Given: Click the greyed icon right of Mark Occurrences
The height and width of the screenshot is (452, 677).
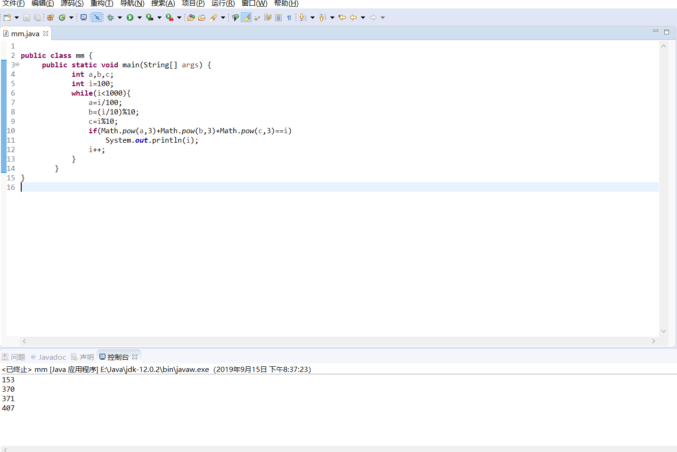Looking at the screenshot, I should click(257, 17).
